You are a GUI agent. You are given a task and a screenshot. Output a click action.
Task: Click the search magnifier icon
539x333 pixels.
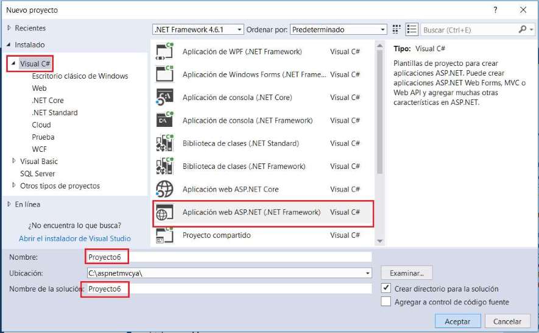pos(522,30)
